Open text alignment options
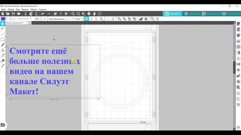Viewport: 241px width, 135px height. click(x=102, y=19)
